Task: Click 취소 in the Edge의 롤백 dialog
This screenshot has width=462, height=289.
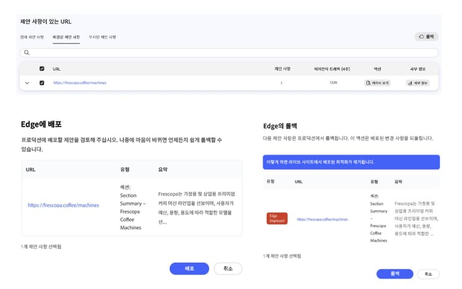Action: (x=428, y=274)
